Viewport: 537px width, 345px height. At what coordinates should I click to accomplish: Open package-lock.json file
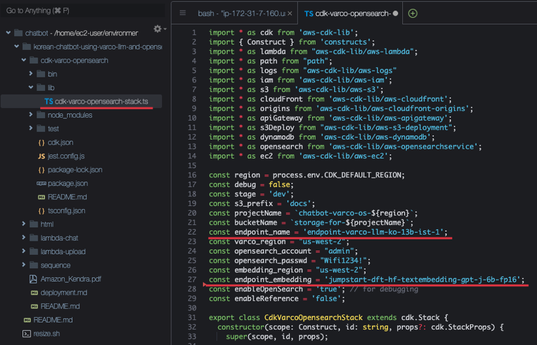pos(75,169)
